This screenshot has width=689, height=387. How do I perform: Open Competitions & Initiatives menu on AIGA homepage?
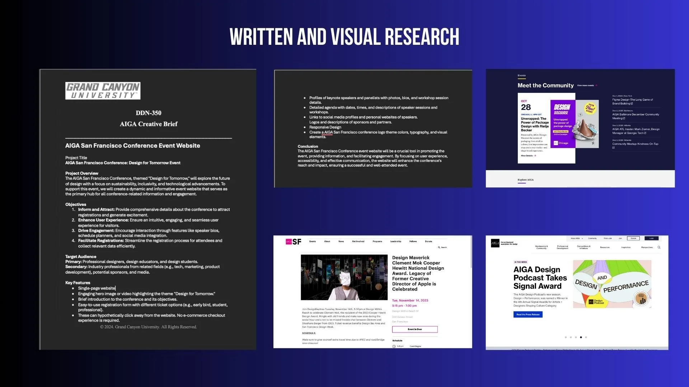click(x=583, y=247)
